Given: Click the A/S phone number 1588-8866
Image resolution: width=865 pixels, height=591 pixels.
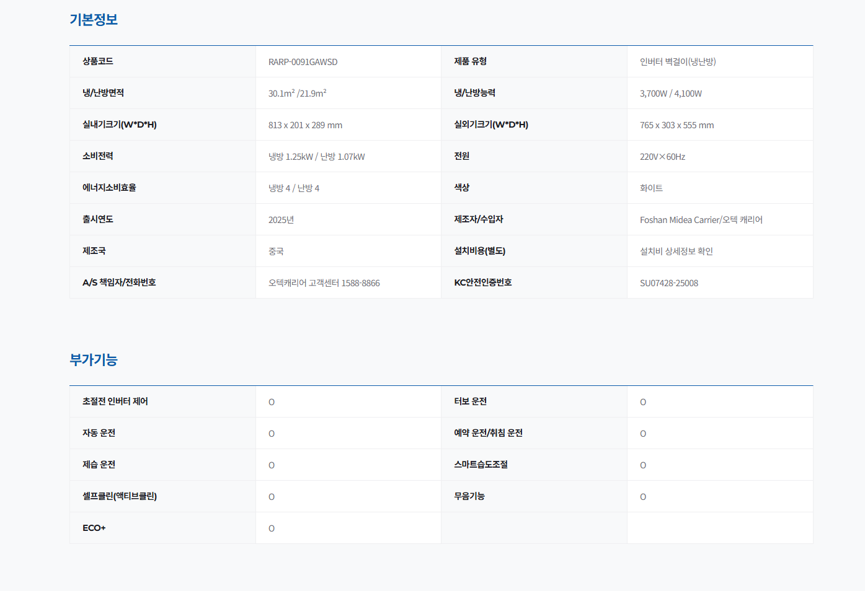Looking at the screenshot, I should 360,283.
